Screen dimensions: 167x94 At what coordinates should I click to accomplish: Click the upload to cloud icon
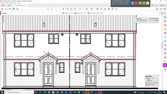(x=10, y=9)
